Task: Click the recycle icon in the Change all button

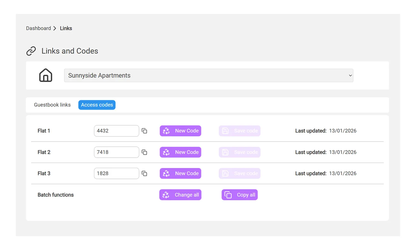Action: (166, 195)
